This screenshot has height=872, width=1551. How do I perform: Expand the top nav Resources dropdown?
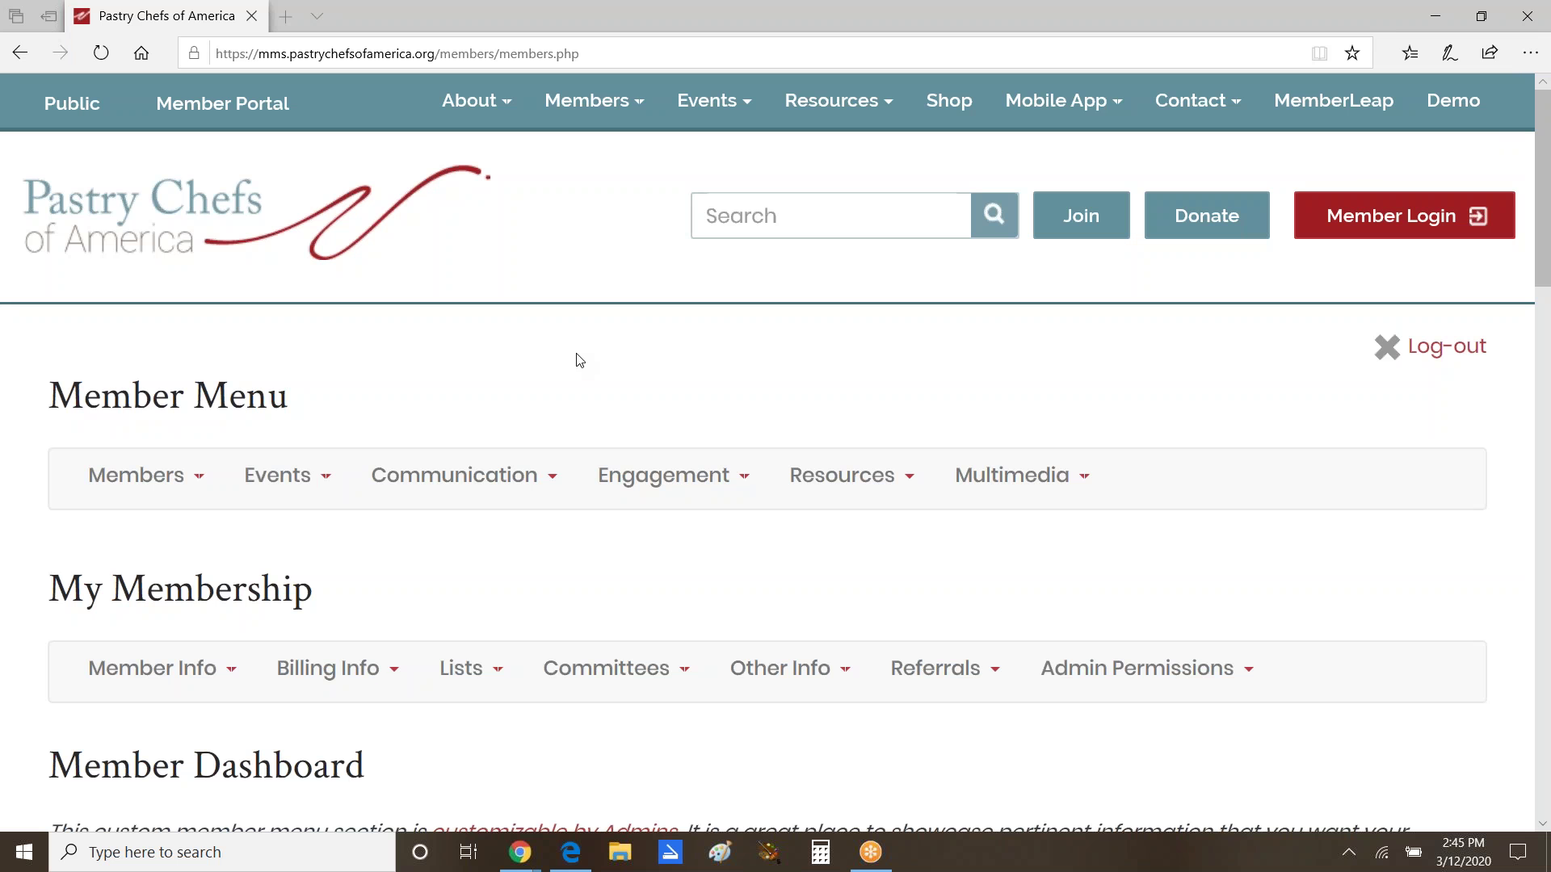[x=839, y=101]
